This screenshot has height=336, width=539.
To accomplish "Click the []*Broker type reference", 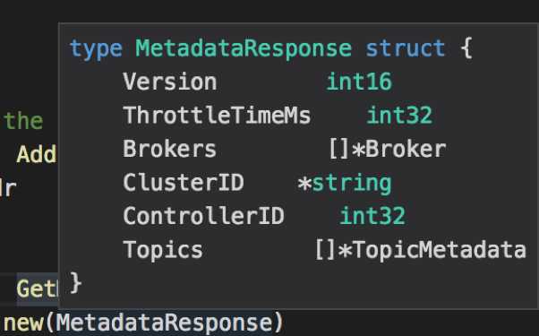I will (x=388, y=149).
